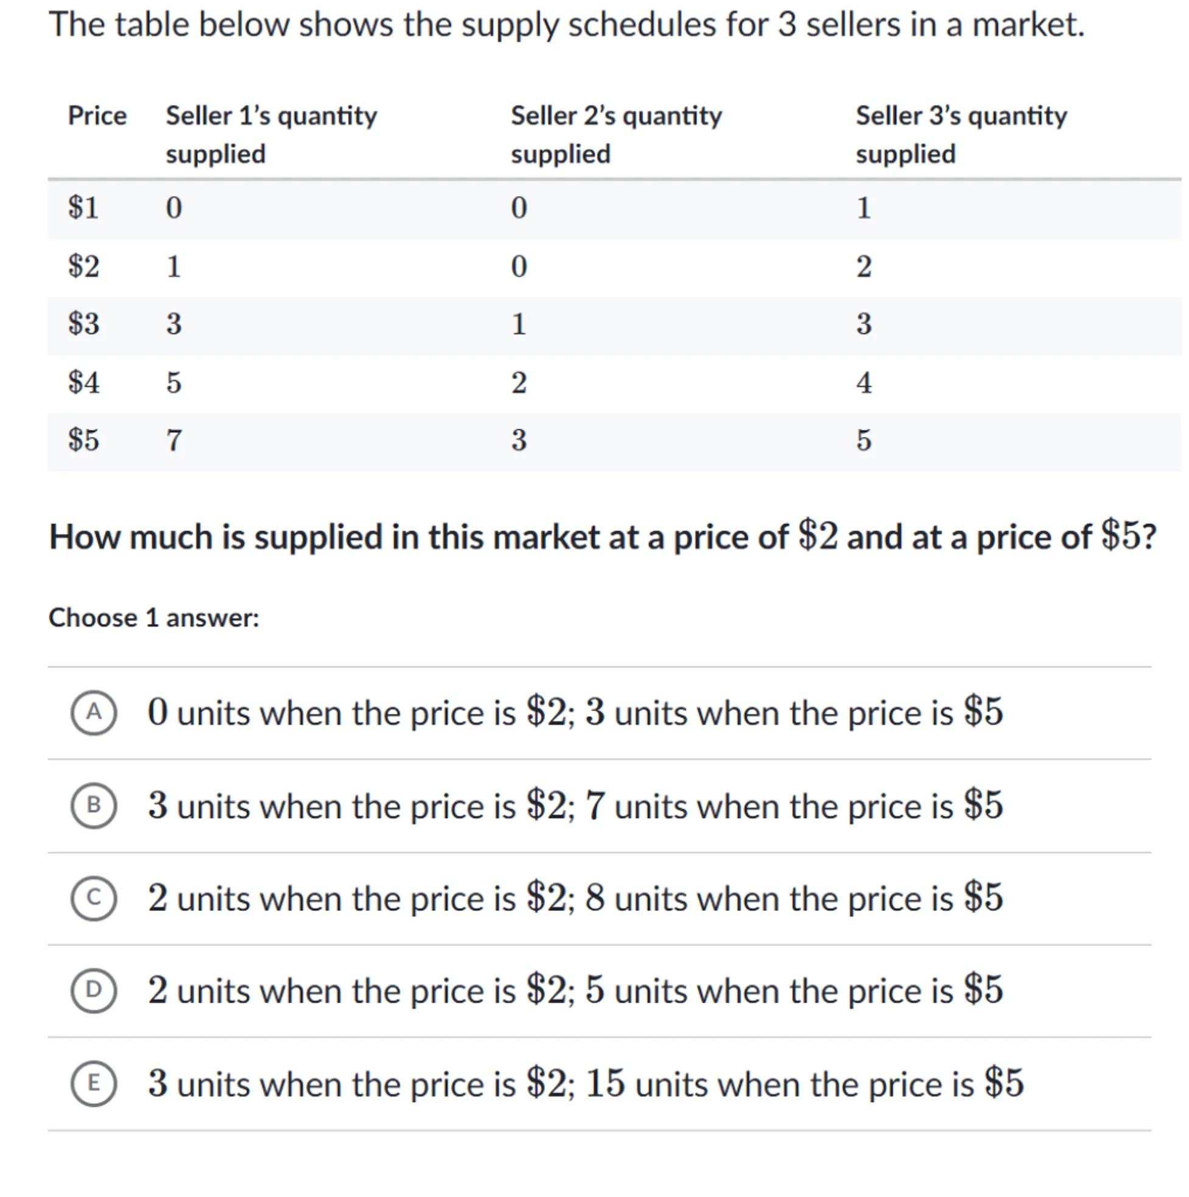1189x1197 pixels.
Task: Select radio button for answer B
Action: pyautogui.click(x=94, y=806)
